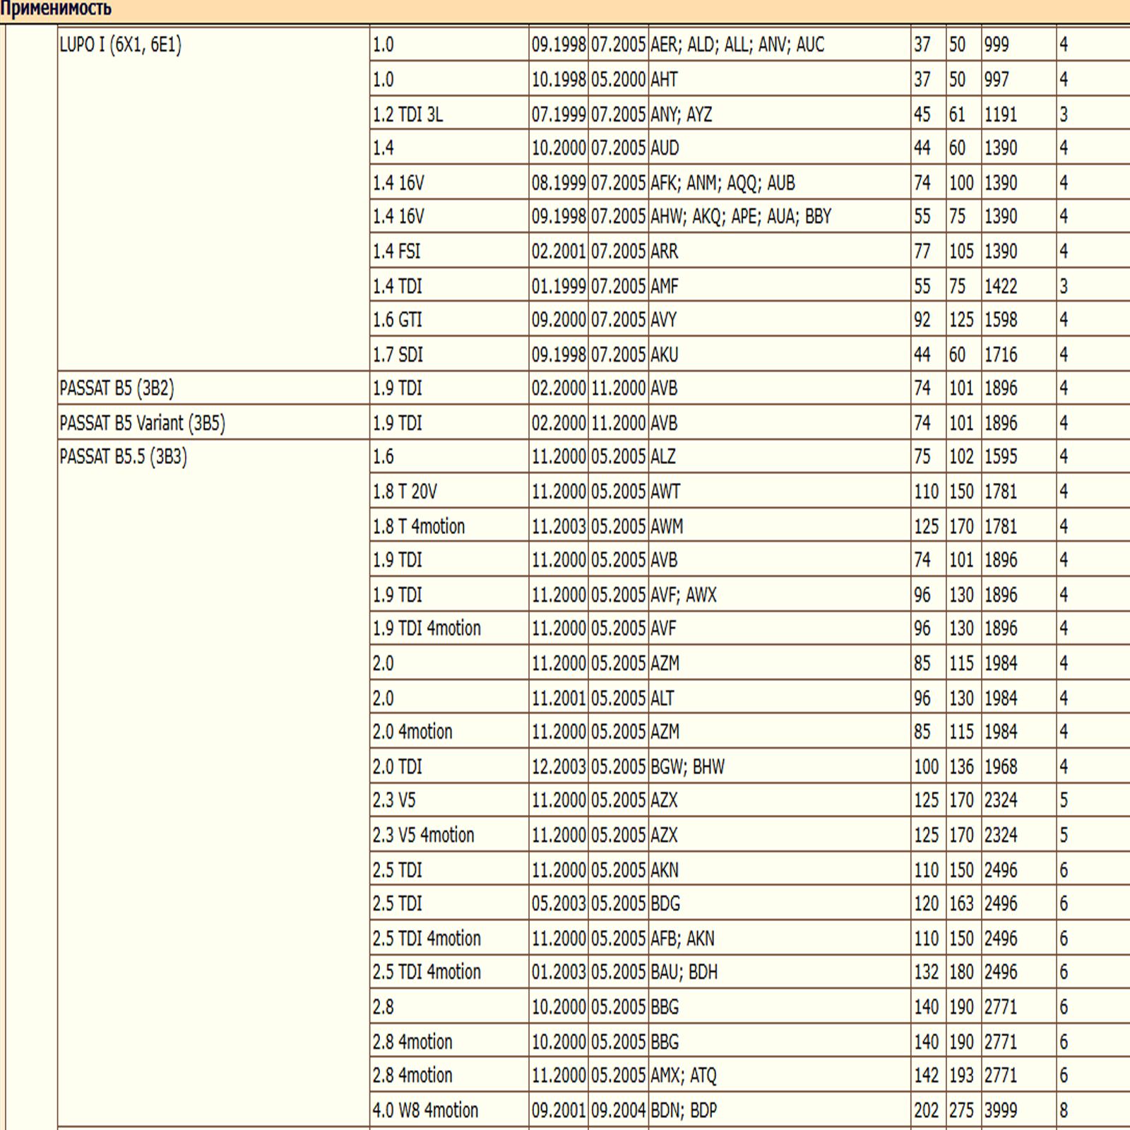Click the 1.7 SDI engine cell

coord(449,354)
